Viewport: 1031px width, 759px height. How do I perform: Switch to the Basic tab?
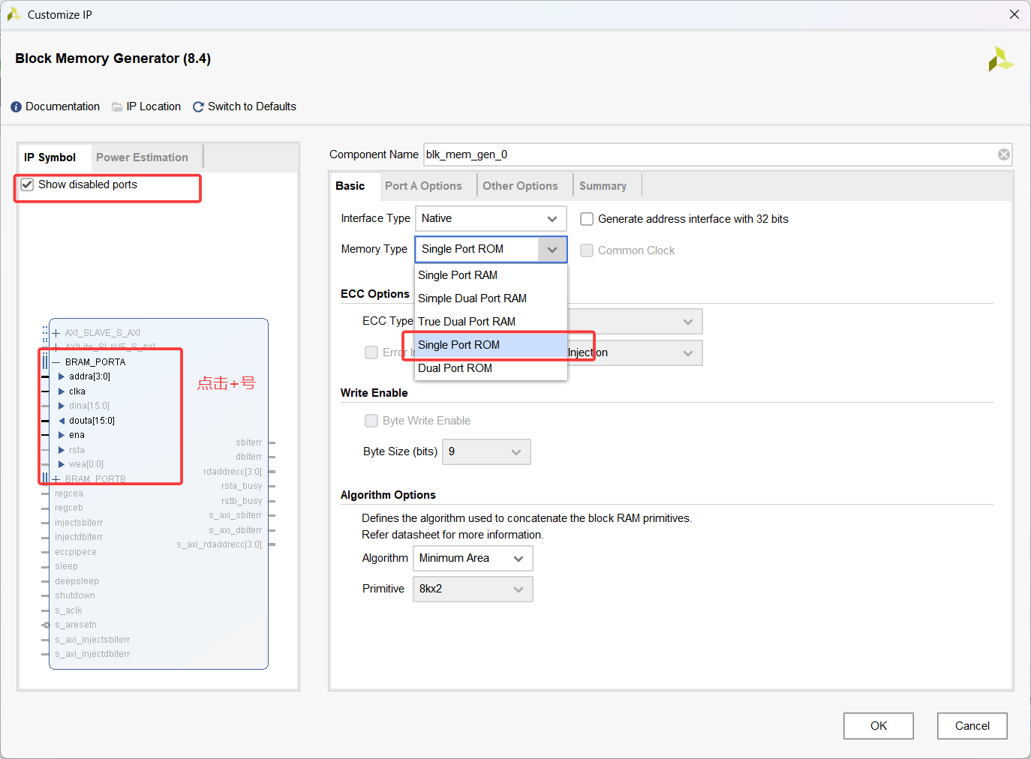pyautogui.click(x=350, y=186)
